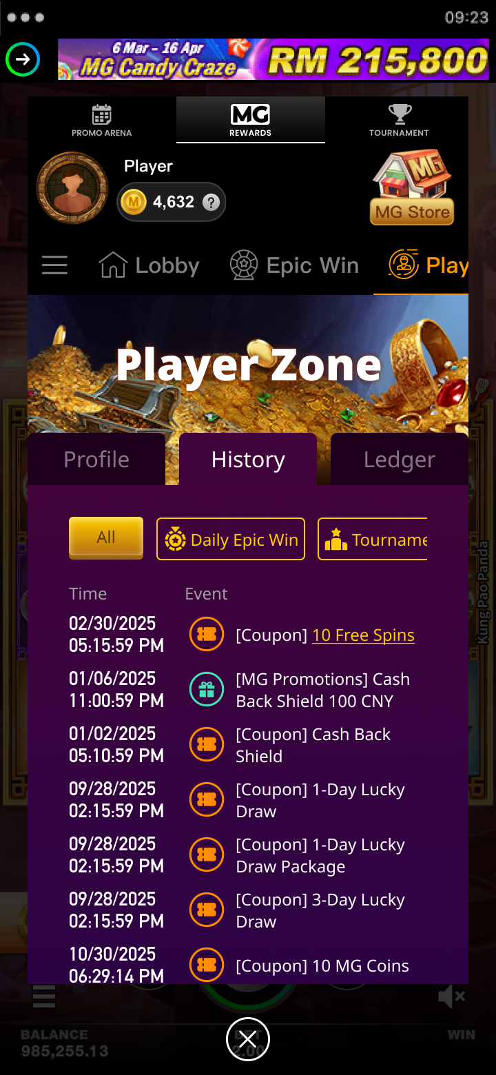Open the Epic Win section
This screenshot has height=1075, width=496.
(294, 265)
